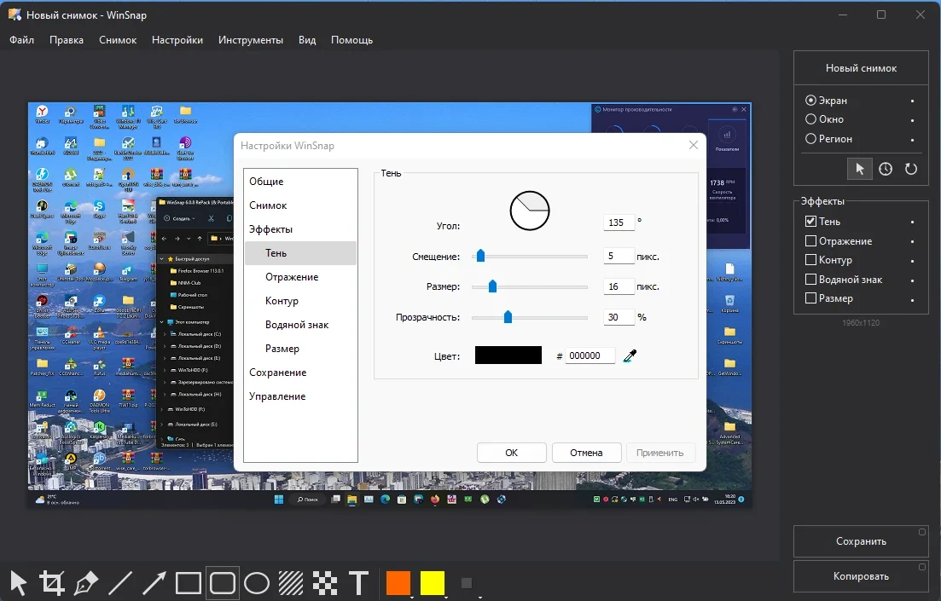Viewport: 941px width, 601px height.
Task: Click the Отмена button
Action: coord(586,453)
